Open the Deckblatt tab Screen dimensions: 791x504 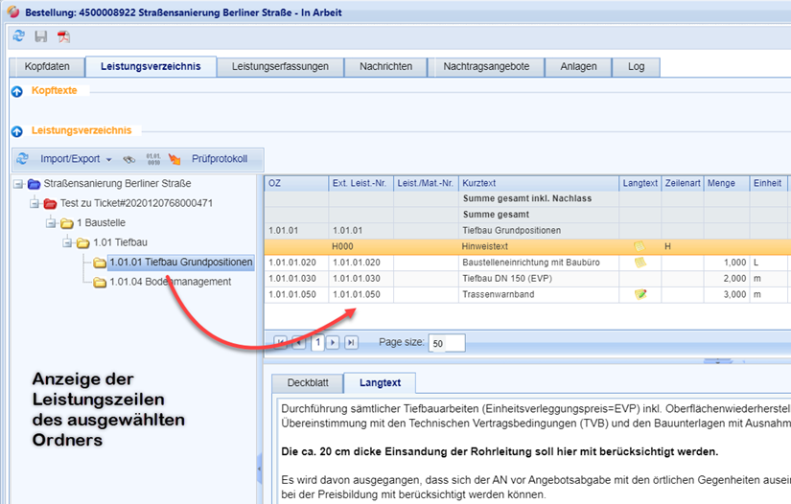pos(307,383)
